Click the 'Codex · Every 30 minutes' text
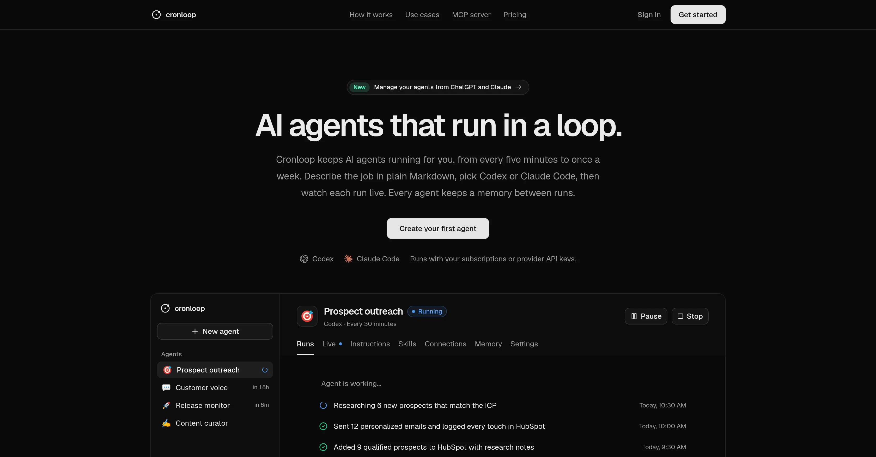This screenshot has height=457, width=876. coord(360,324)
